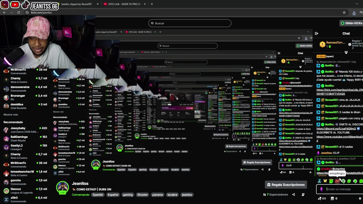
Task: Click the purple microphone icon in message box
Action: pyautogui.click(x=321, y=189)
